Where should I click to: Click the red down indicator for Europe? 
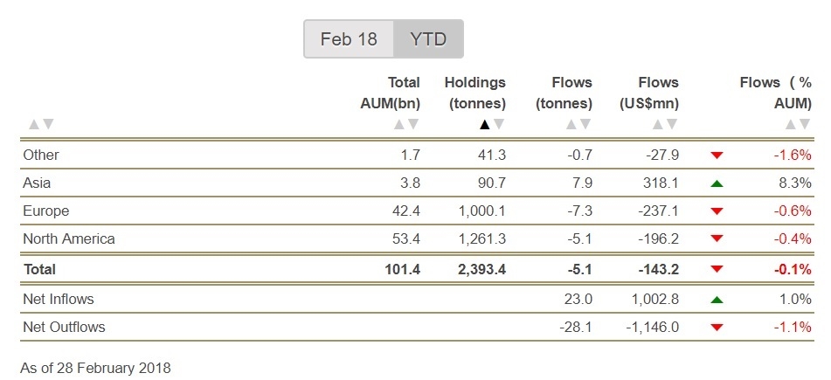coord(717,211)
